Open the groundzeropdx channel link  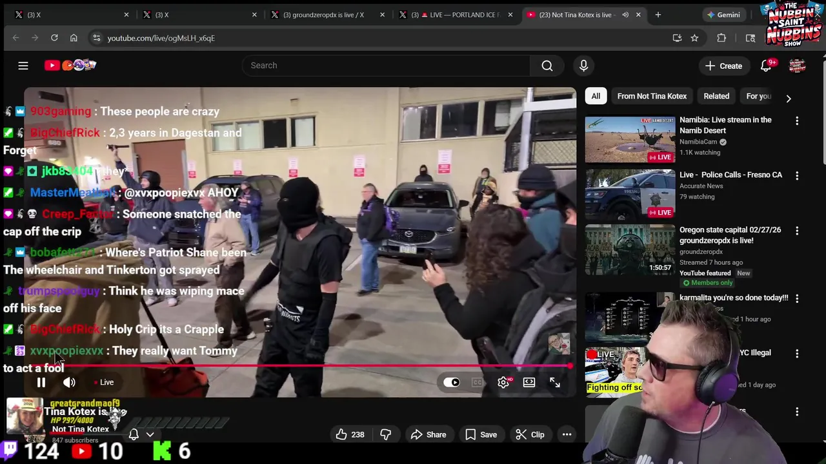(x=701, y=252)
